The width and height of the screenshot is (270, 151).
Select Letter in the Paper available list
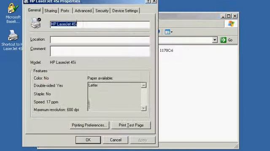tap(93, 85)
